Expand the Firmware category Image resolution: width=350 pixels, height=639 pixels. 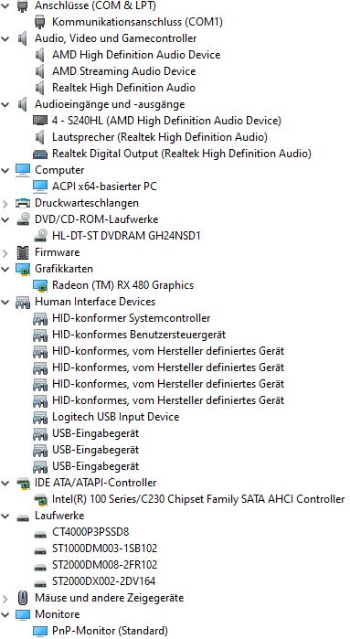click(x=5, y=252)
